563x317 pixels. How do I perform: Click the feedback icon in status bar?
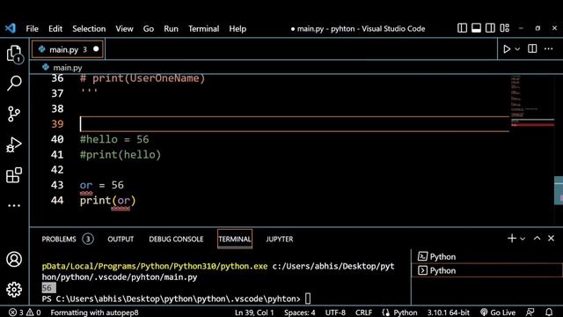(530, 313)
